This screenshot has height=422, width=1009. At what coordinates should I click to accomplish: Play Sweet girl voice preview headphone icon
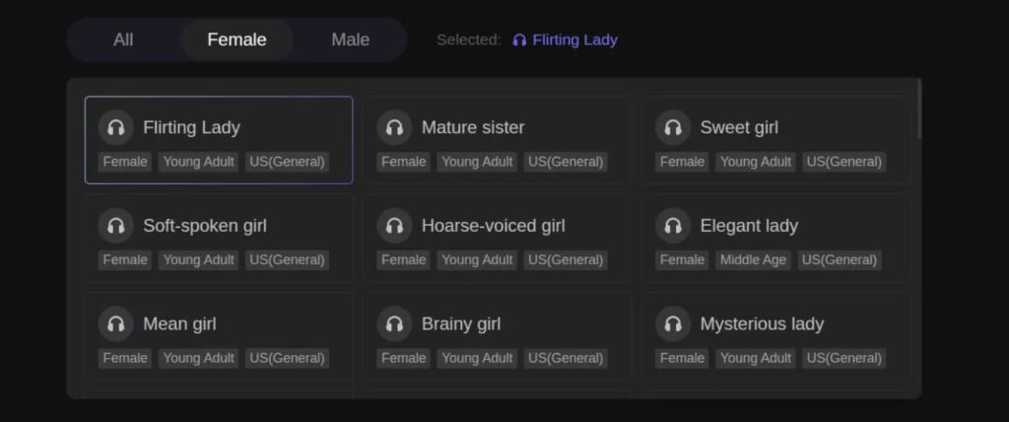click(x=673, y=127)
